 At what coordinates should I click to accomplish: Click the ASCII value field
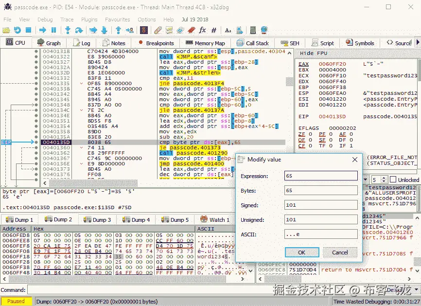point(321,234)
